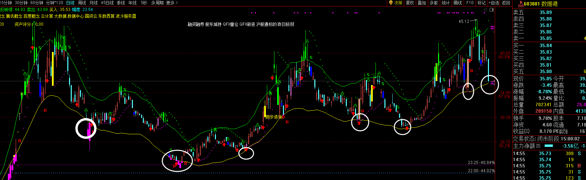Switch chart to 60分钟 period
The image size is (586, 180).
(x=37, y=3)
